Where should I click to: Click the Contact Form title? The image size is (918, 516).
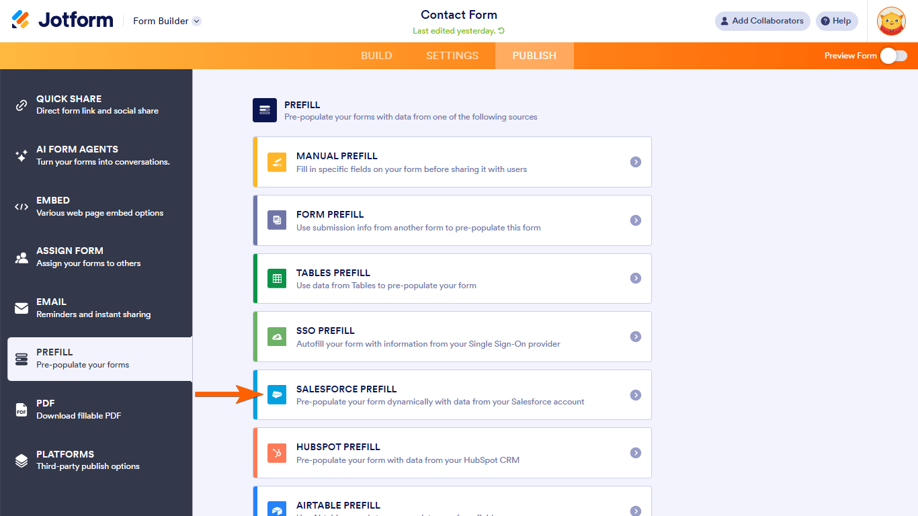pos(459,15)
